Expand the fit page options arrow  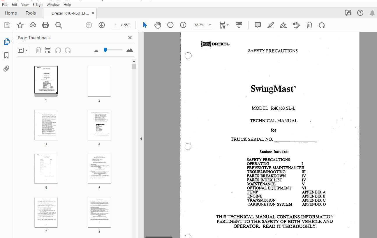228,25
